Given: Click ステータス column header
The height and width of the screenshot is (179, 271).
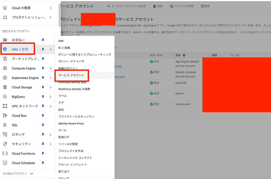Looking at the screenshot, I should click(x=156, y=55).
